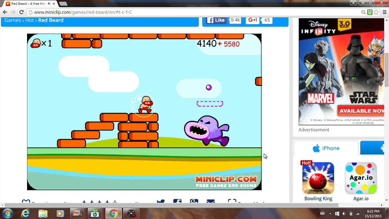Open the HP application on taskbar
The height and width of the screenshot is (219, 389).
(95, 214)
